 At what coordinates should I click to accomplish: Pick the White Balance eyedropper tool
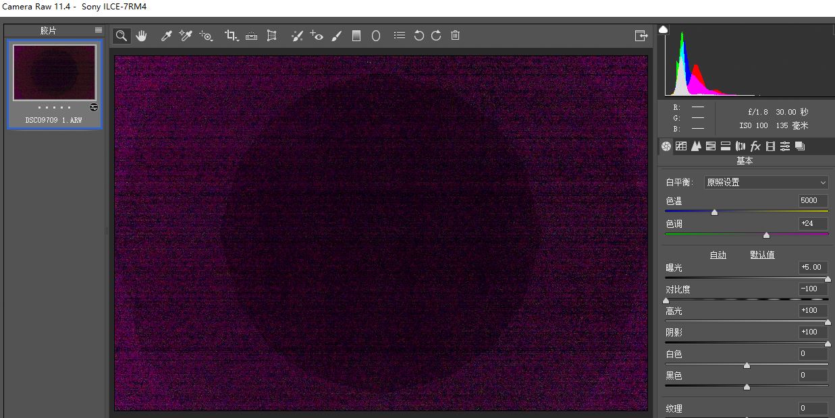coord(166,36)
